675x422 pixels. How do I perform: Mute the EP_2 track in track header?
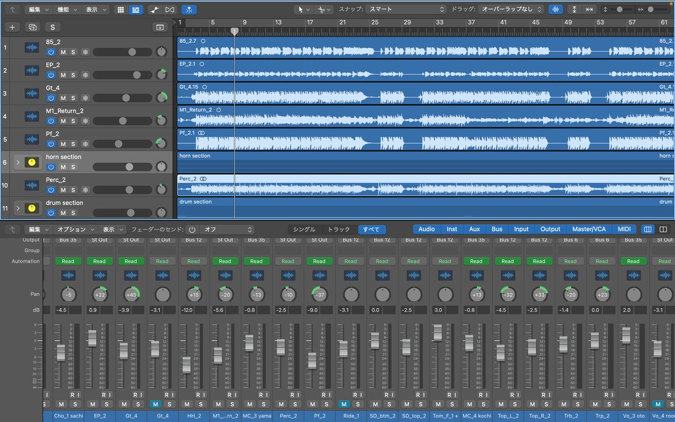[63, 75]
